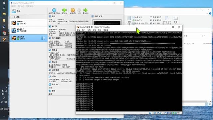The image size is (213, 120).
Task: Open 머신 menu in Ubuntu1 VM window
Action: pos(84,30)
